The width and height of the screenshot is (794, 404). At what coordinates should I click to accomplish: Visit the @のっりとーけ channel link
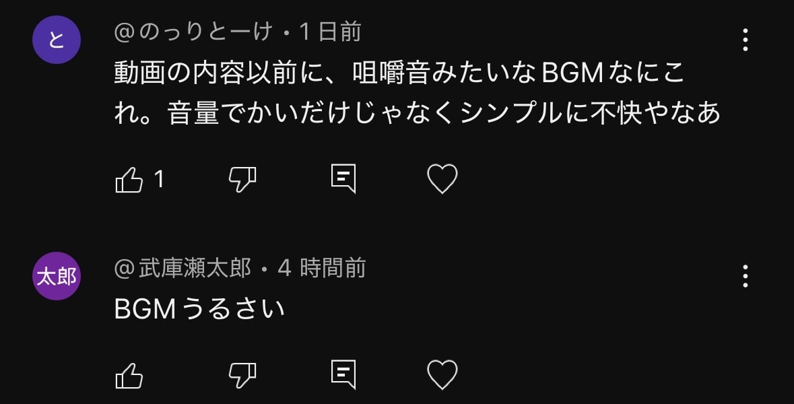193,32
